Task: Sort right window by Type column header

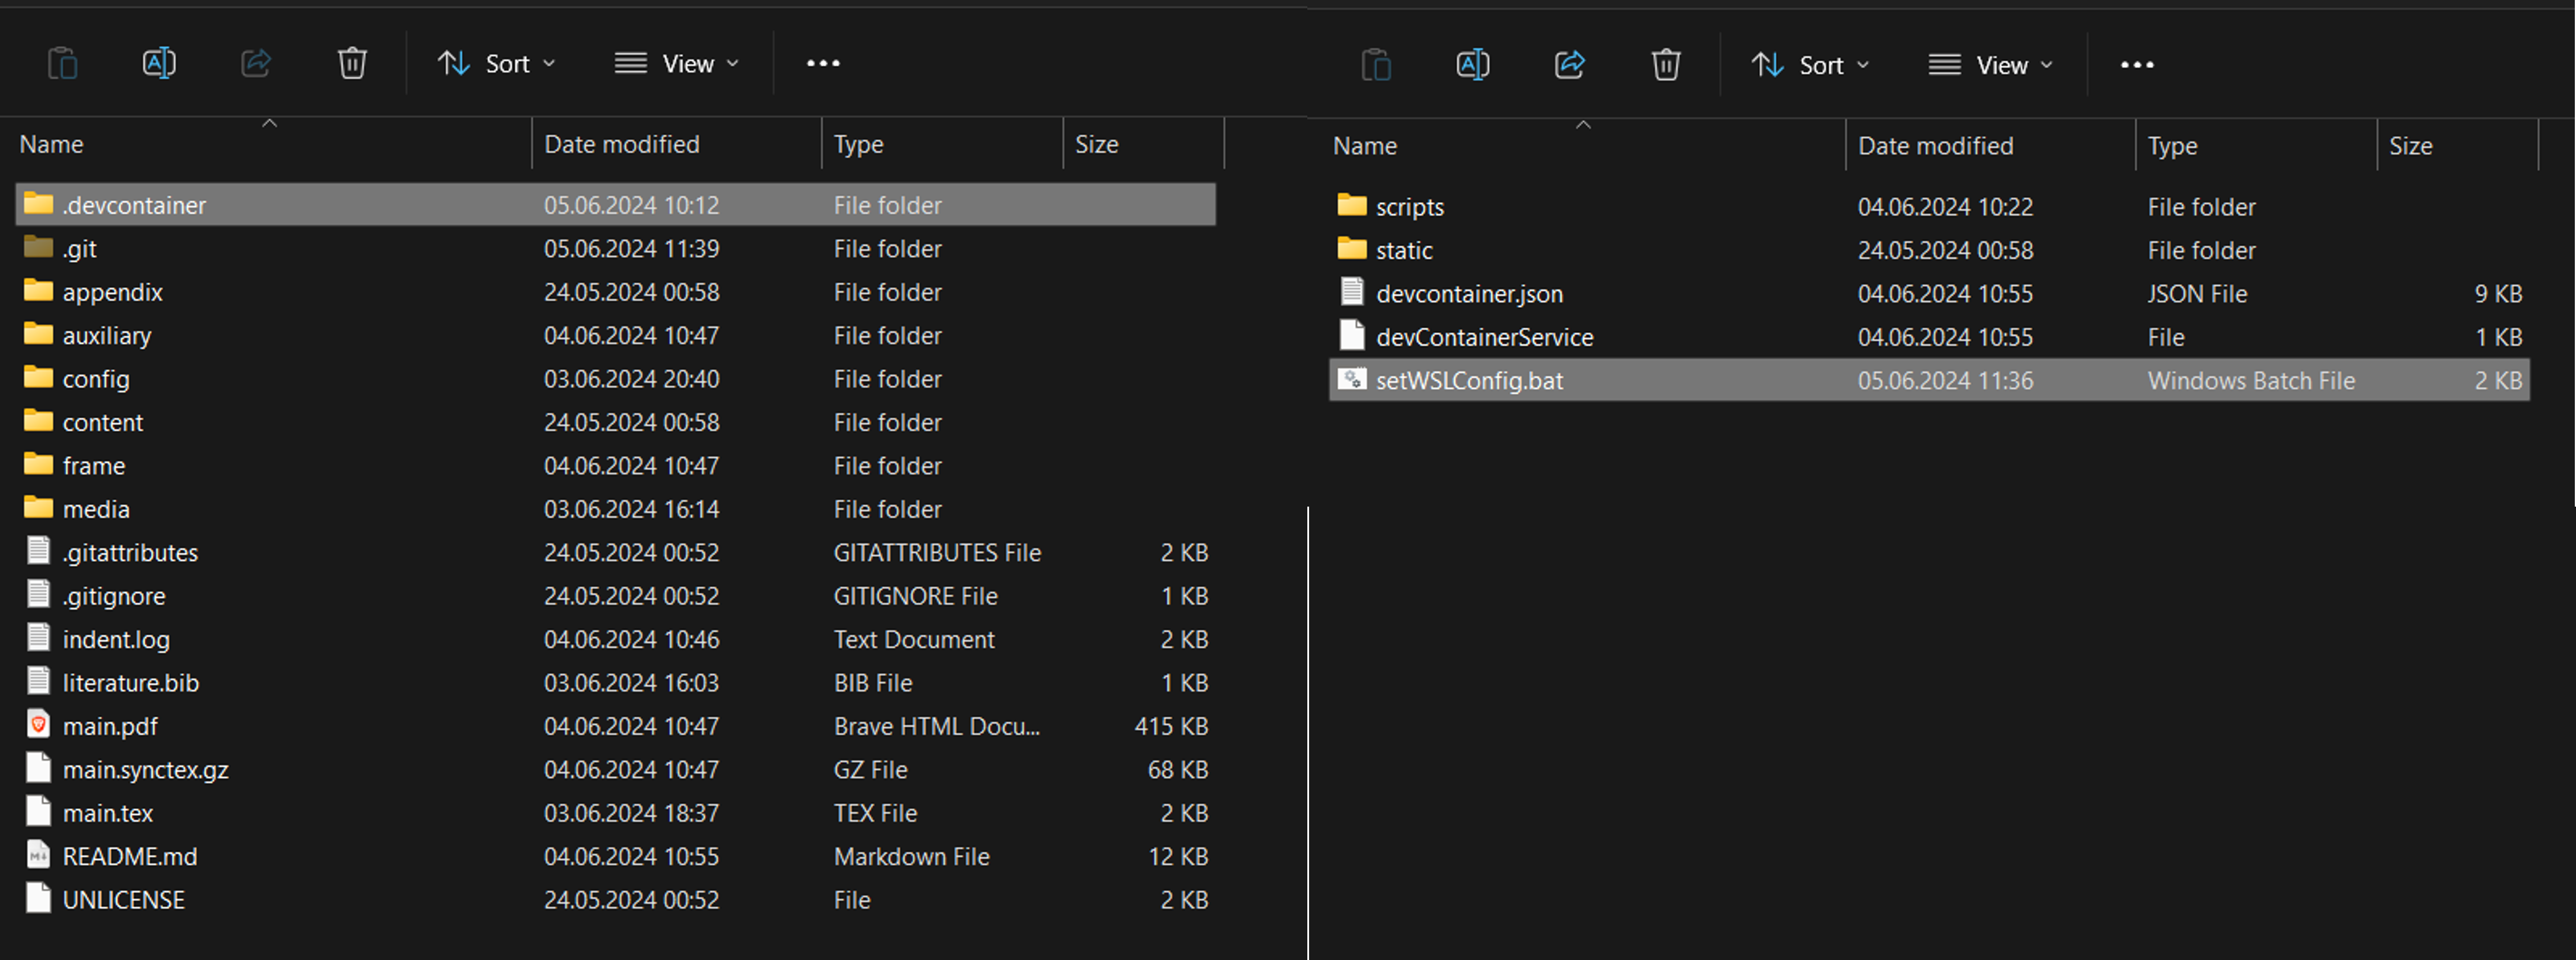Action: coord(2172,147)
